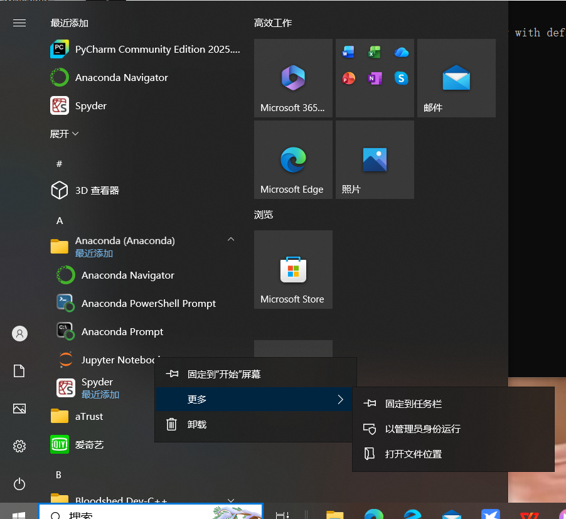
Task: Open PyCharm Community Edition from recently added
Action: (x=146, y=49)
